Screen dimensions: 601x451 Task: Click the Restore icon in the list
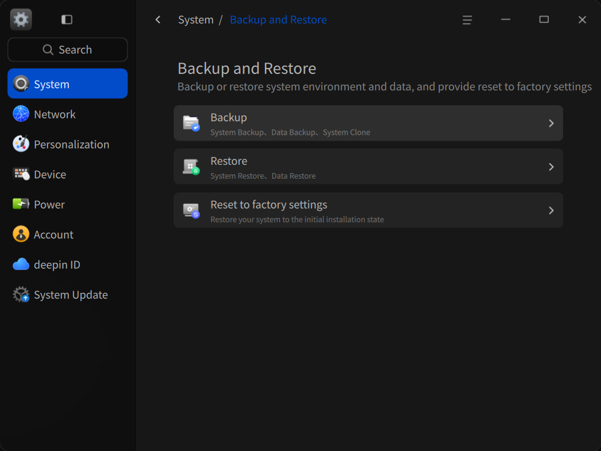pyautogui.click(x=191, y=167)
